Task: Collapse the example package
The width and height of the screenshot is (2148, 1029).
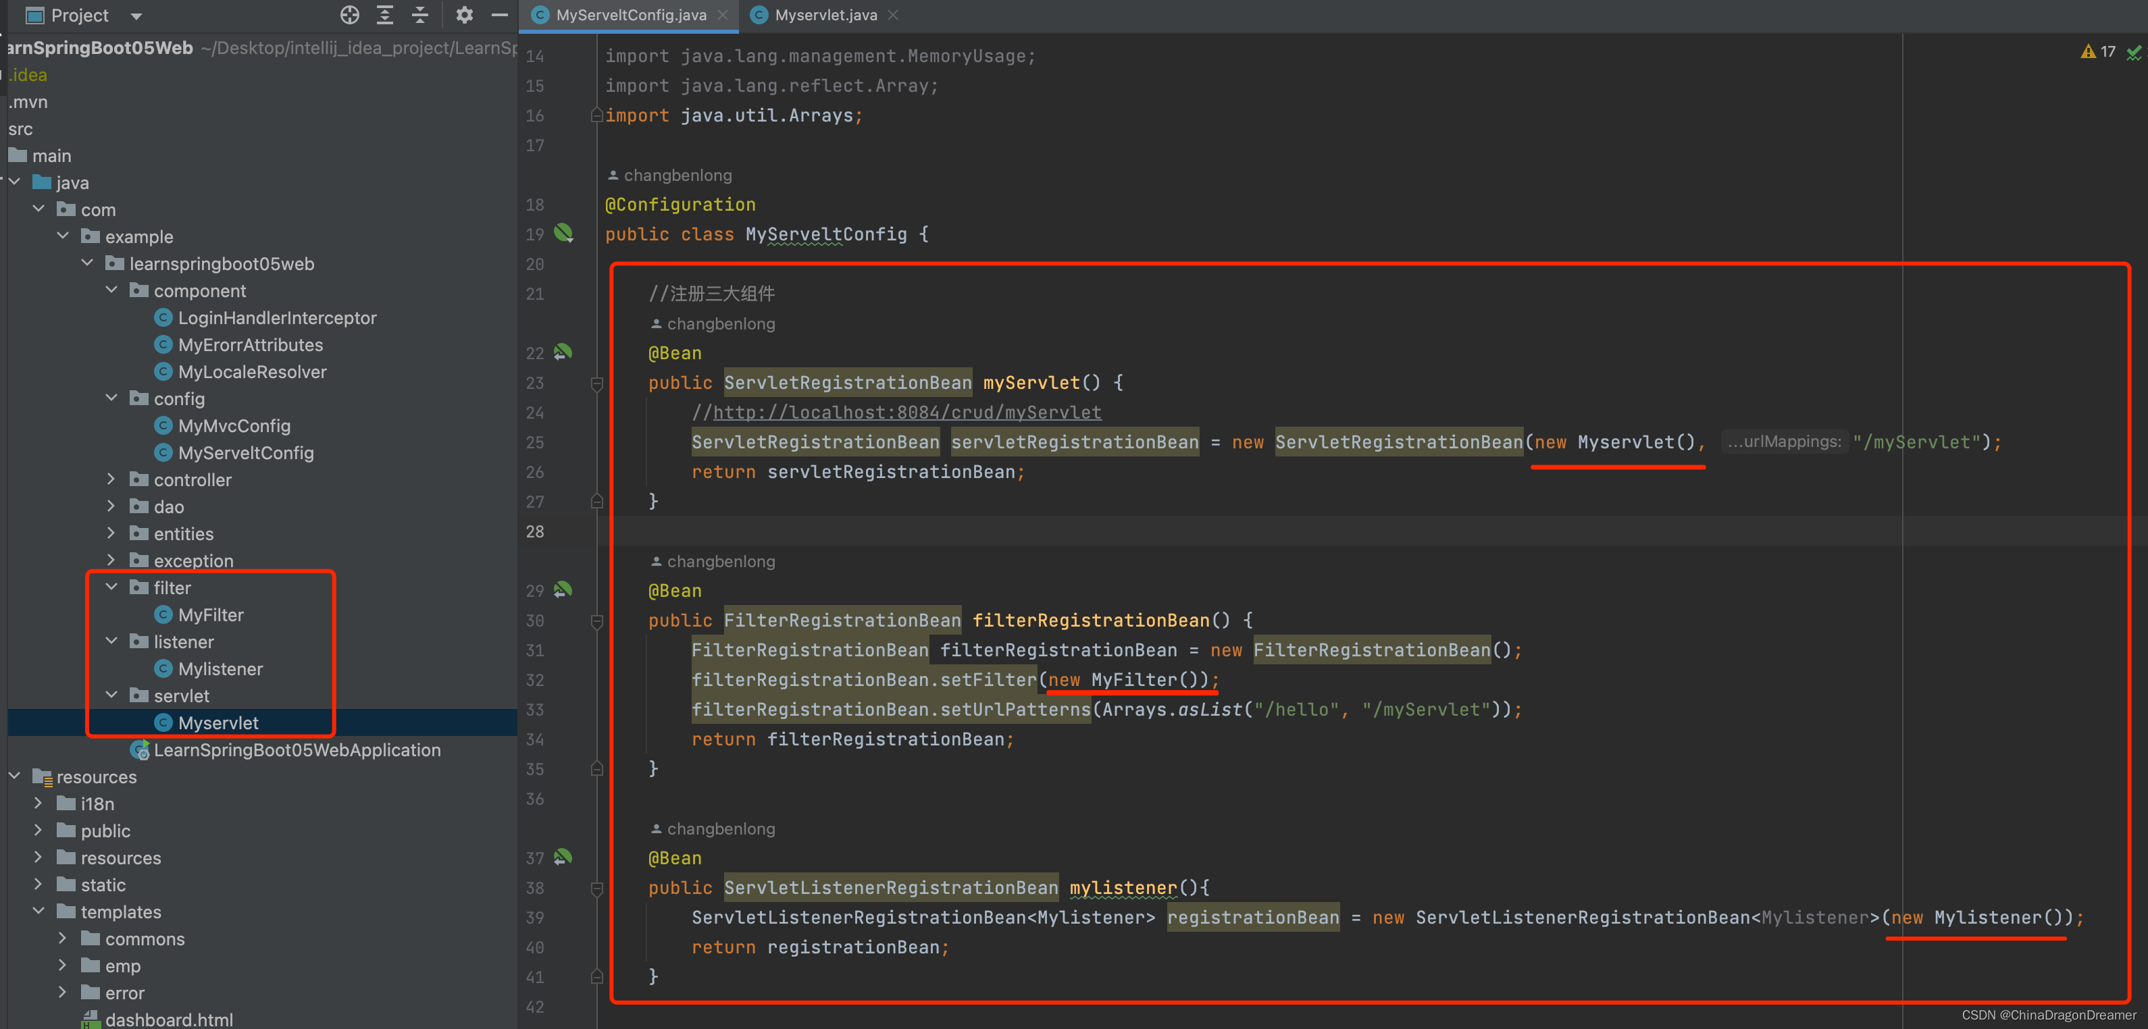Action: [x=63, y=236]
